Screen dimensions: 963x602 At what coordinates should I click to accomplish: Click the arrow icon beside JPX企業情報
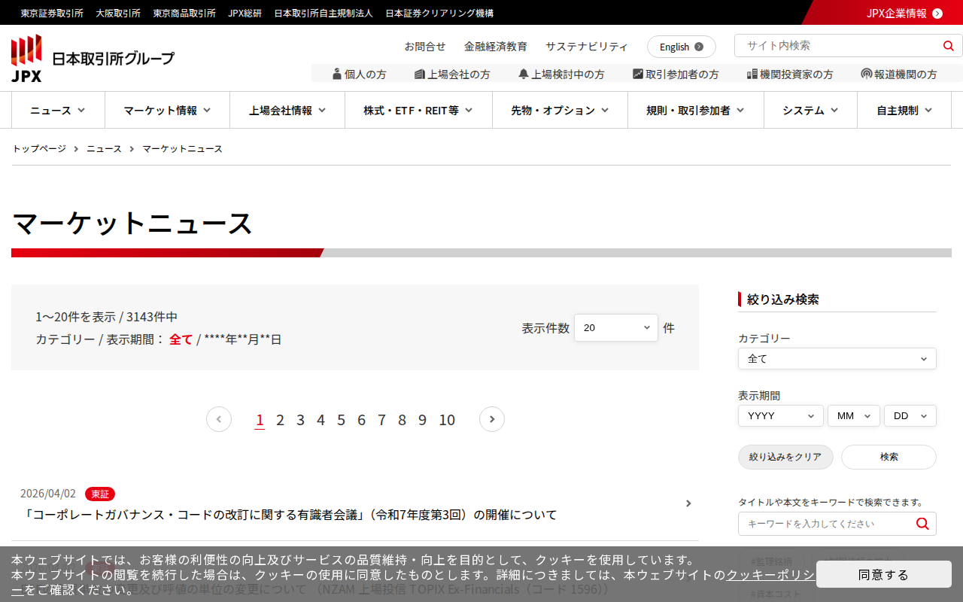point(937,13)
